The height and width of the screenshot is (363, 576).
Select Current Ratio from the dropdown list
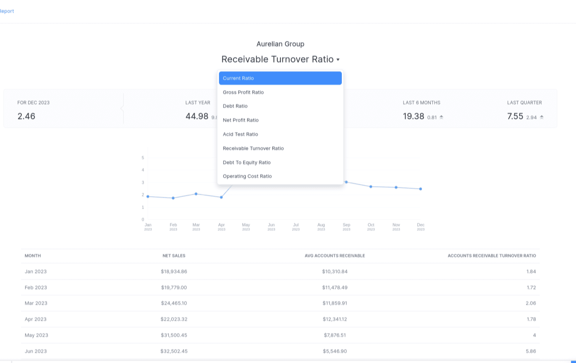pyautogui.click(x=280, y=78)
